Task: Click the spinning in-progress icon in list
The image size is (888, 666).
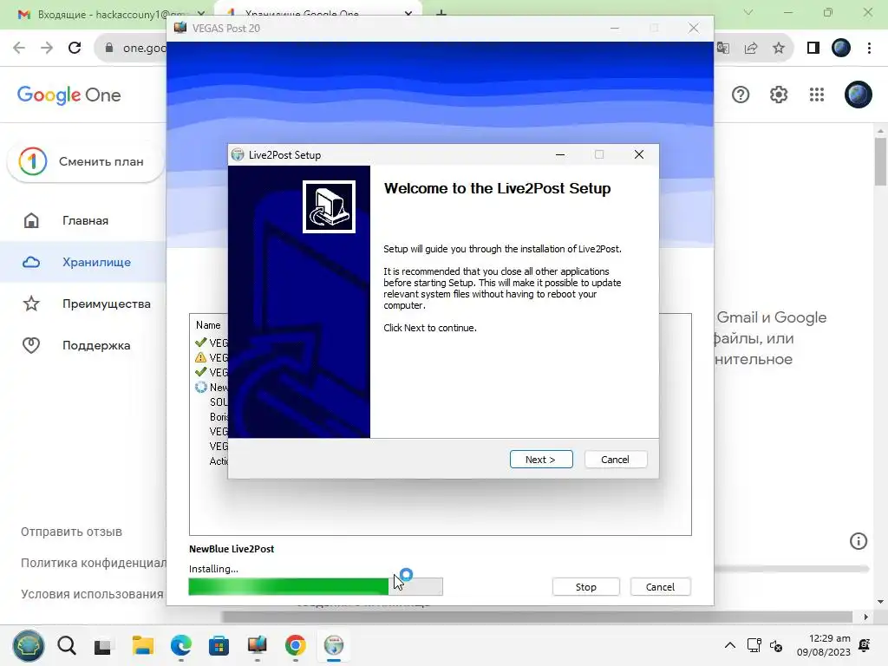Action: click(200, 388)
